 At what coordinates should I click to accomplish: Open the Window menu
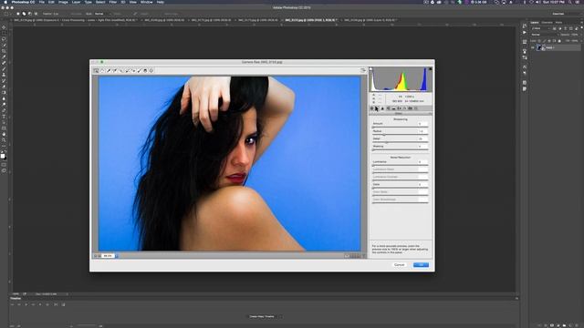[146, 2]
